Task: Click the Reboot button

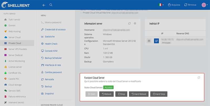Action: (x=107, y=94)
